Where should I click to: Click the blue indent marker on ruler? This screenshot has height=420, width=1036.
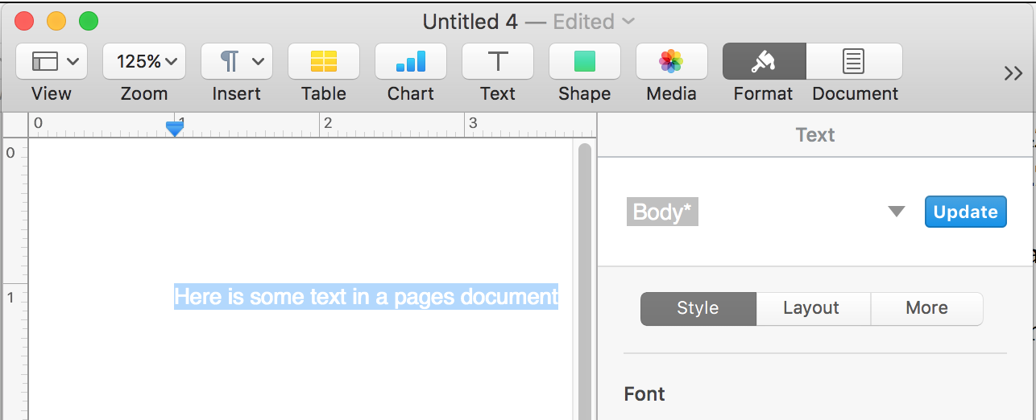coord(175,128)
